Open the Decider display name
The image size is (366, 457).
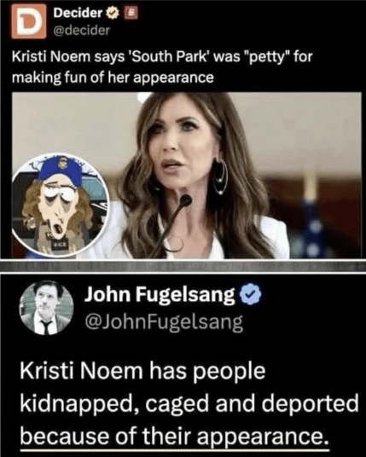(x=78, y=13)
